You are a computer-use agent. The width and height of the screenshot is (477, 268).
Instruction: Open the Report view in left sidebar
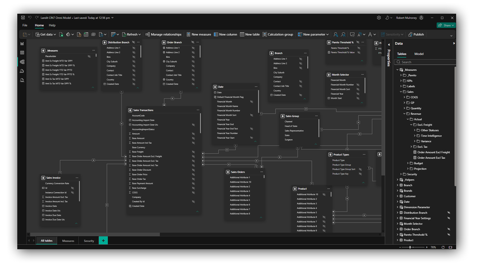pyautogui.click(x=22, y=44)
